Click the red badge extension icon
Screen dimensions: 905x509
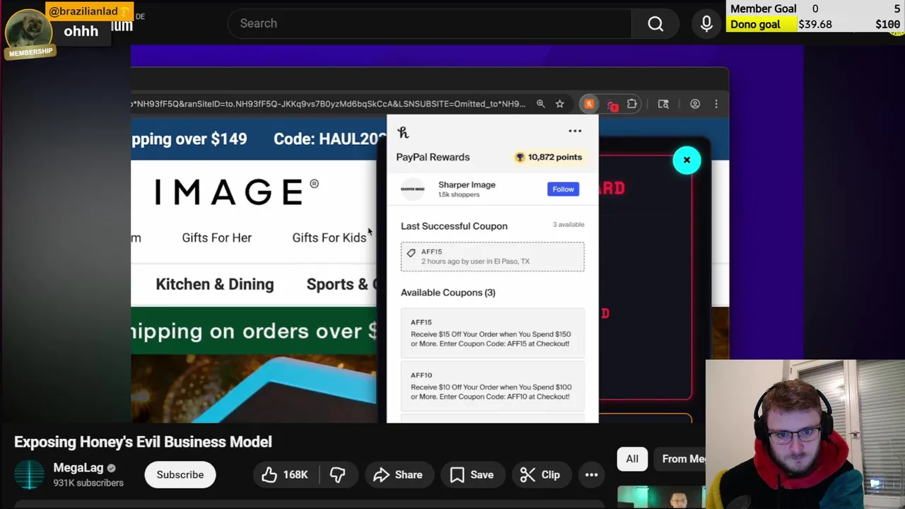(612, 105)
